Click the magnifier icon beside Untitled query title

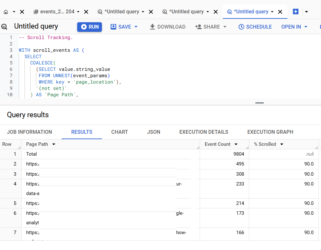coord(4,27)
